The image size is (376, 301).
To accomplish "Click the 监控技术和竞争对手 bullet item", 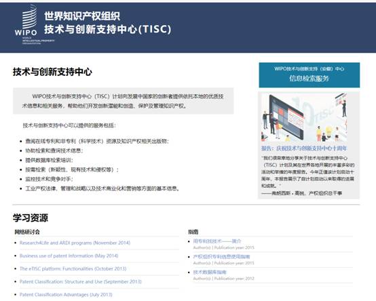I will pos(50,179).
